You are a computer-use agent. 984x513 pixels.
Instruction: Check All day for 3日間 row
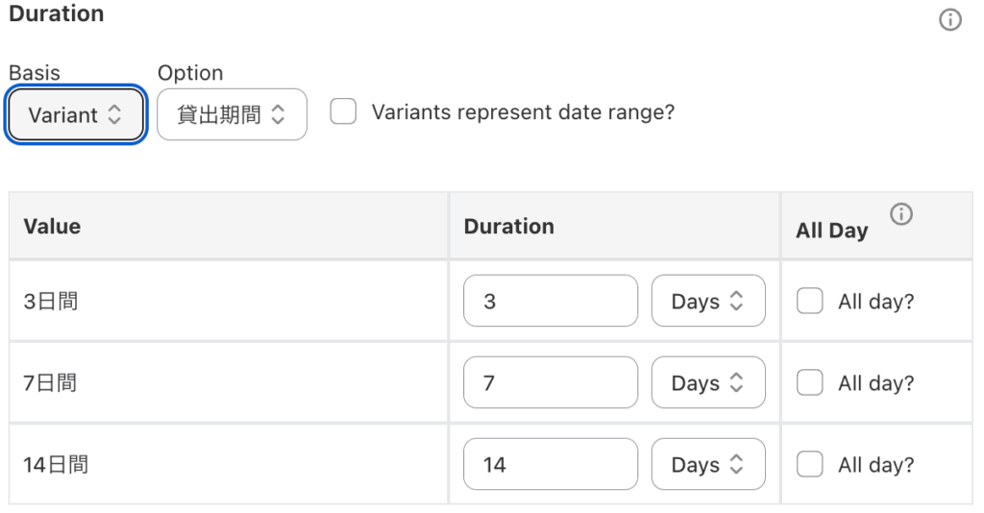click(x=809, y=301)
